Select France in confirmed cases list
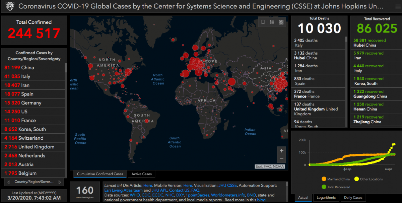 pyautogui.click(x=33, y=120)
